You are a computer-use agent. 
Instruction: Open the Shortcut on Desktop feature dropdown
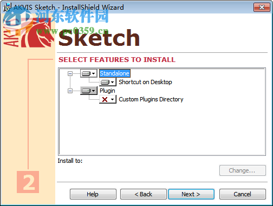108,82
